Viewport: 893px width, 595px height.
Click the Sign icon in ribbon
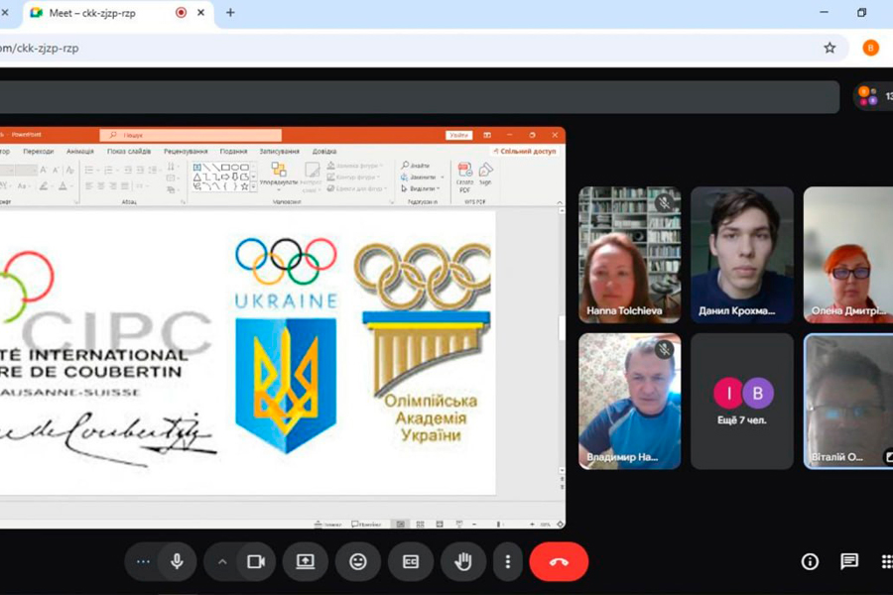485,174
